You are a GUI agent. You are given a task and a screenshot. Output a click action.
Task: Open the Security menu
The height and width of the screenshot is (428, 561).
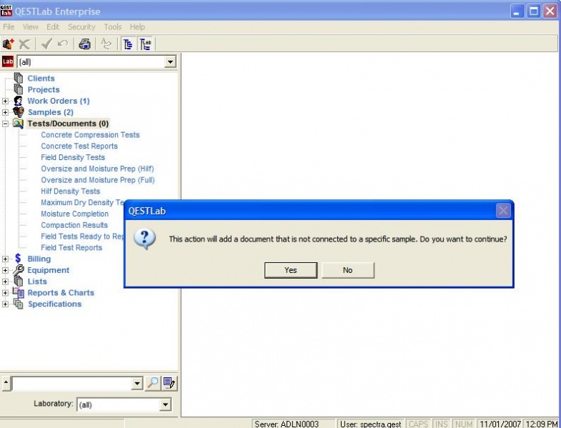[81, 27]
